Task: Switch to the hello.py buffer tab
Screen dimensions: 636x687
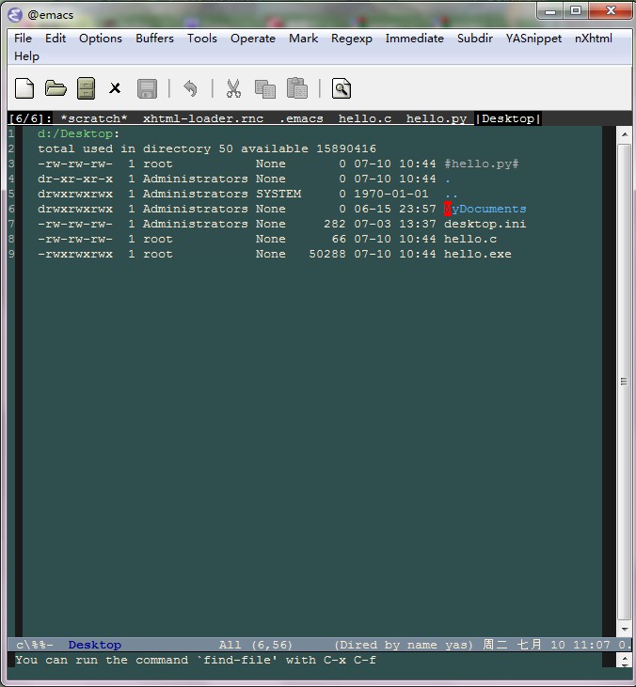Action: (x=436, y=118)
